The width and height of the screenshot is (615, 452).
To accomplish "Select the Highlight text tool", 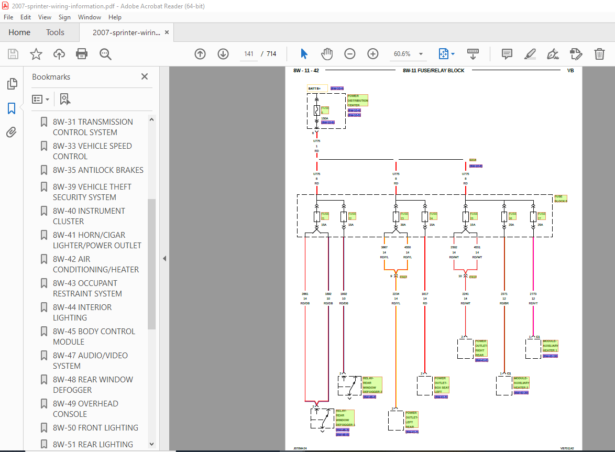I will coord(530,54).
